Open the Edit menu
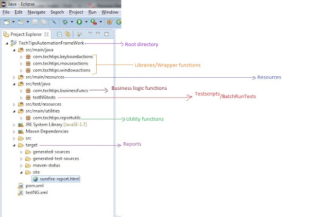The image size is (311, 217). click(18, 12)
